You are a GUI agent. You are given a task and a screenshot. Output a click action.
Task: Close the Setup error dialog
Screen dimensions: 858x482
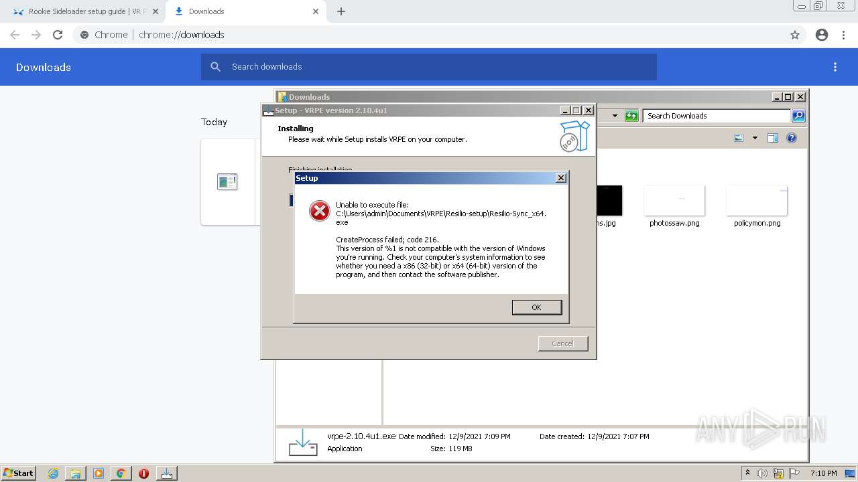[x=561, y=178]
